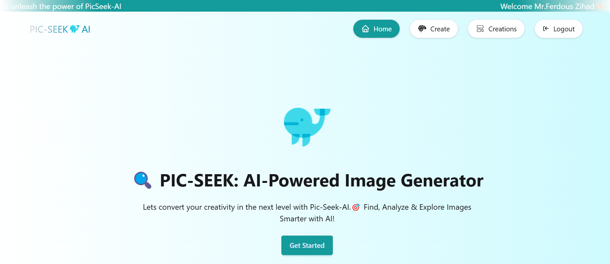Click the Welcome Mr.Ferdous Zihad banner text
610x264 pixels.
tap(547, 6)
